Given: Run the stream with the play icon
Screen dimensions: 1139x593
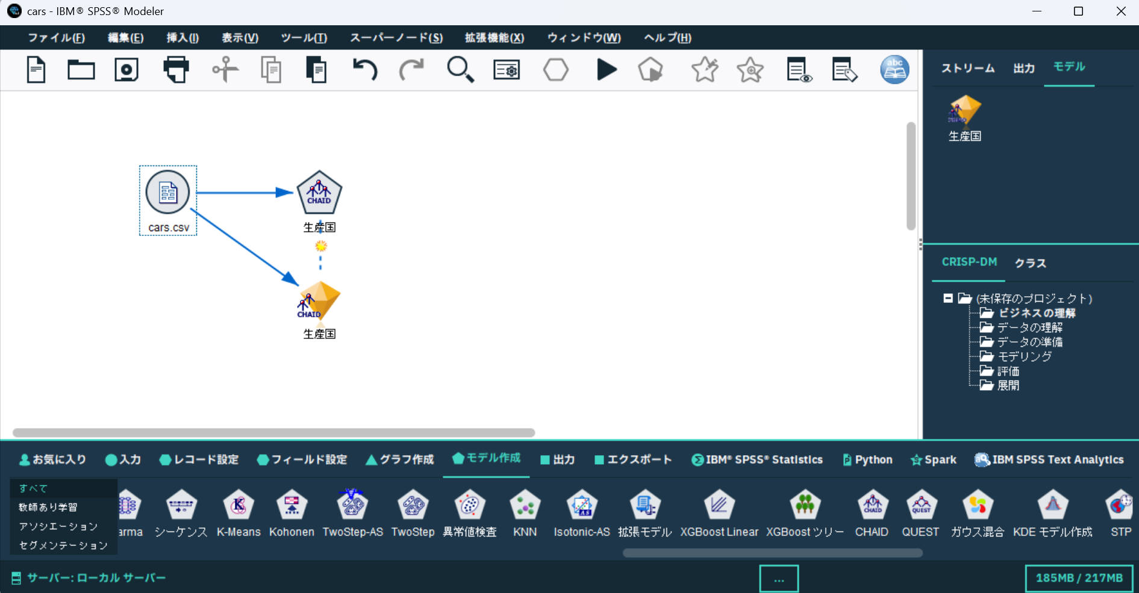Looking at the screenshot, I should [607, 69].
